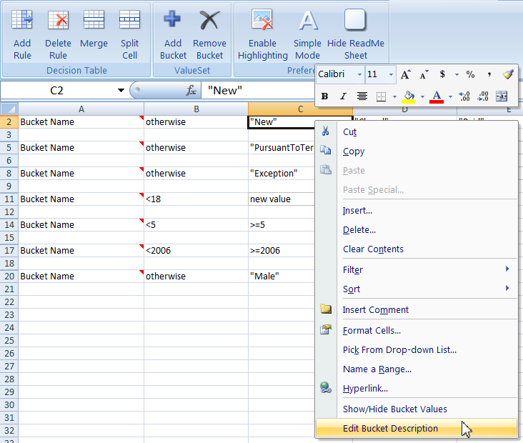Apply percent style format
523x443 pixels.
click(x=470, y=74)
